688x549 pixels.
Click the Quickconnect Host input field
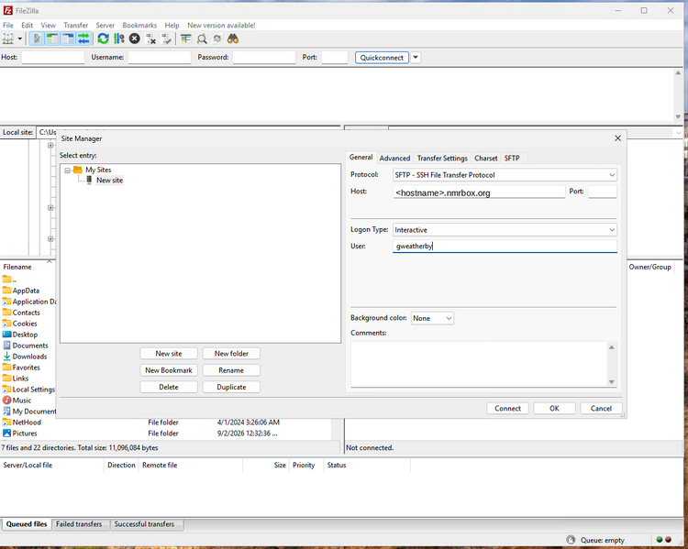[53, 58]
